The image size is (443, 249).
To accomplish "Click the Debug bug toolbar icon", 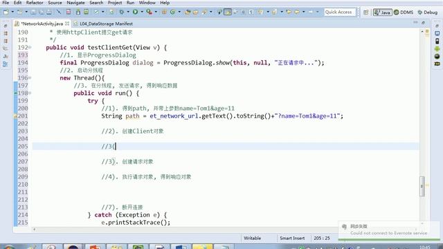I will (x=122, y=12).
